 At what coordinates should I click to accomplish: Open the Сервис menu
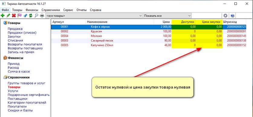pyautogui.click(x=68, y=10)
